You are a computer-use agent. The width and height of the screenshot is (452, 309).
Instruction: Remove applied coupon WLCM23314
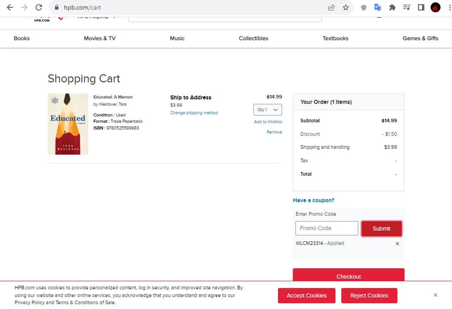pos(397,244)
